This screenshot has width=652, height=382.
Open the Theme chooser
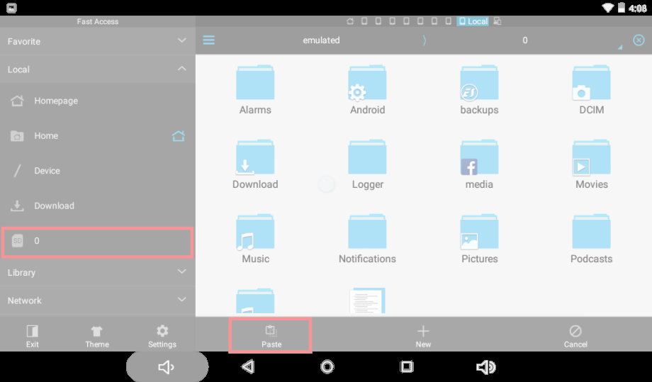point(97,336)
